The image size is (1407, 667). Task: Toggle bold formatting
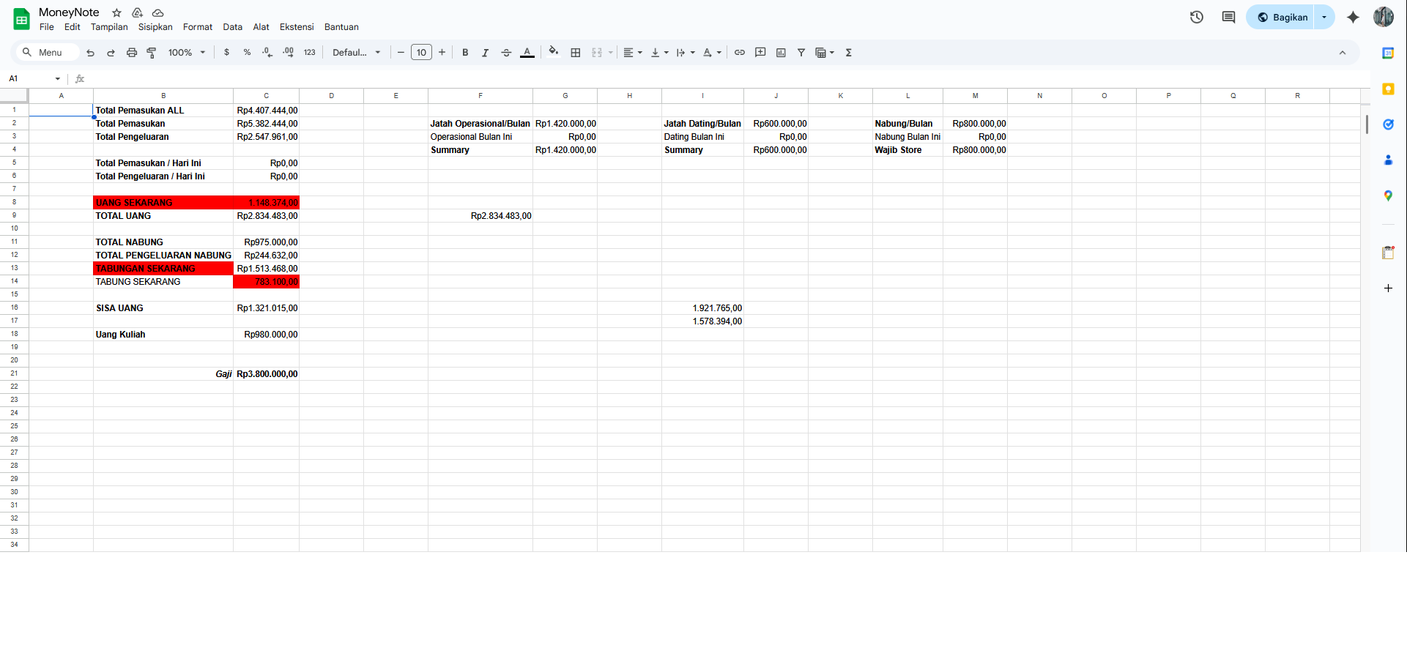[x=465, y=53]
